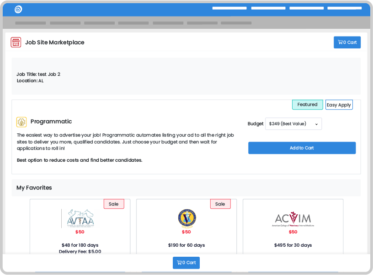
Task: Open the 0 Cart button in bottom bar
Action: (186, 263)
